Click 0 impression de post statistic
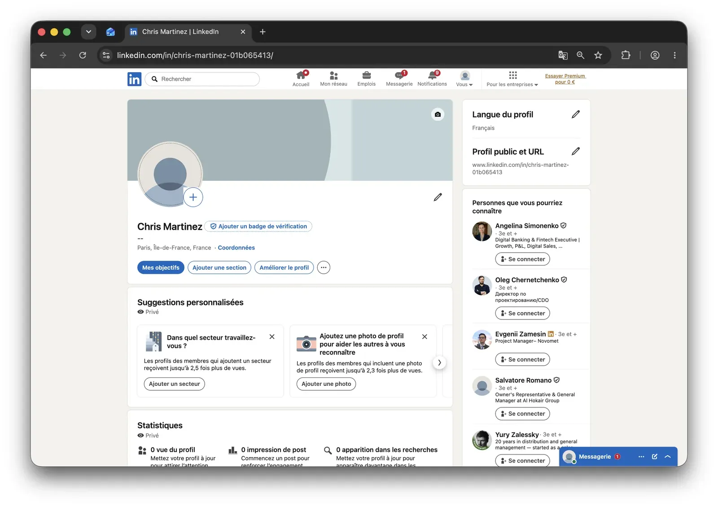The height and width of the screenshot is (507, 718). pyautogui.click(x=274, y=450)
